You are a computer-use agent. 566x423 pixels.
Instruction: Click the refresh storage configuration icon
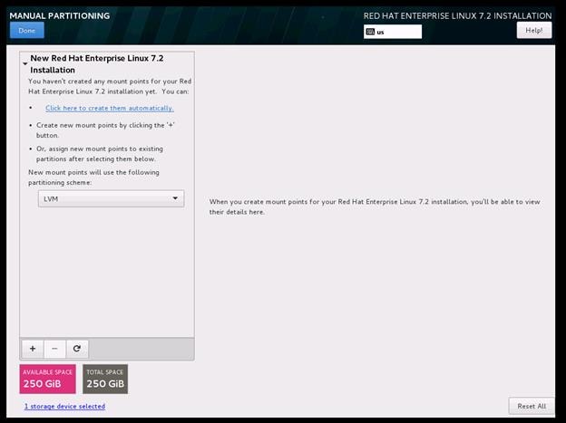tap(76, 349)
